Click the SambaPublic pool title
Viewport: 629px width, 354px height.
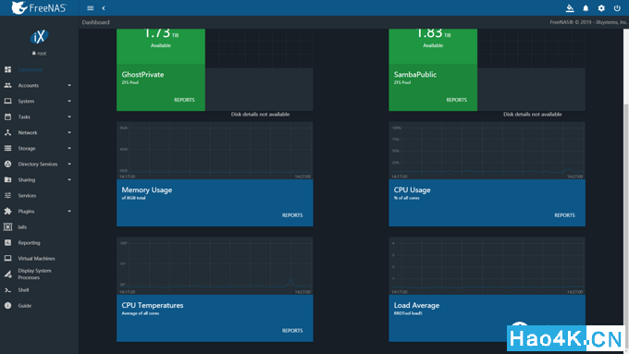click(x=415, y=75)
